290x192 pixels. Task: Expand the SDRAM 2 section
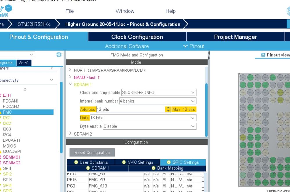(x=70, y=133)
